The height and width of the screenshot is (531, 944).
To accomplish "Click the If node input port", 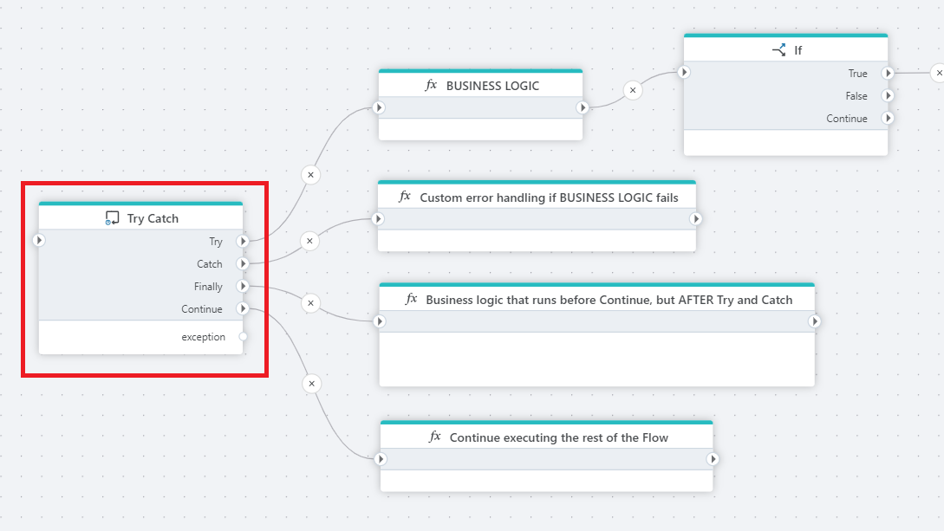I will pos(684,73).
